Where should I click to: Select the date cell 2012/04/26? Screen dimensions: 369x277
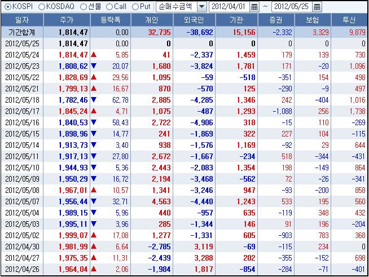point(22,269)
